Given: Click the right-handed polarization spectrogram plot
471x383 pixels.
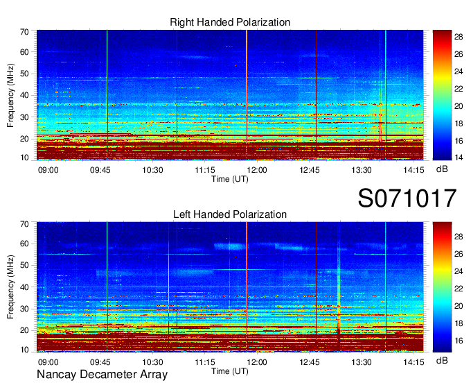Looking at the screenshot, I should click(x=230, y=95).
